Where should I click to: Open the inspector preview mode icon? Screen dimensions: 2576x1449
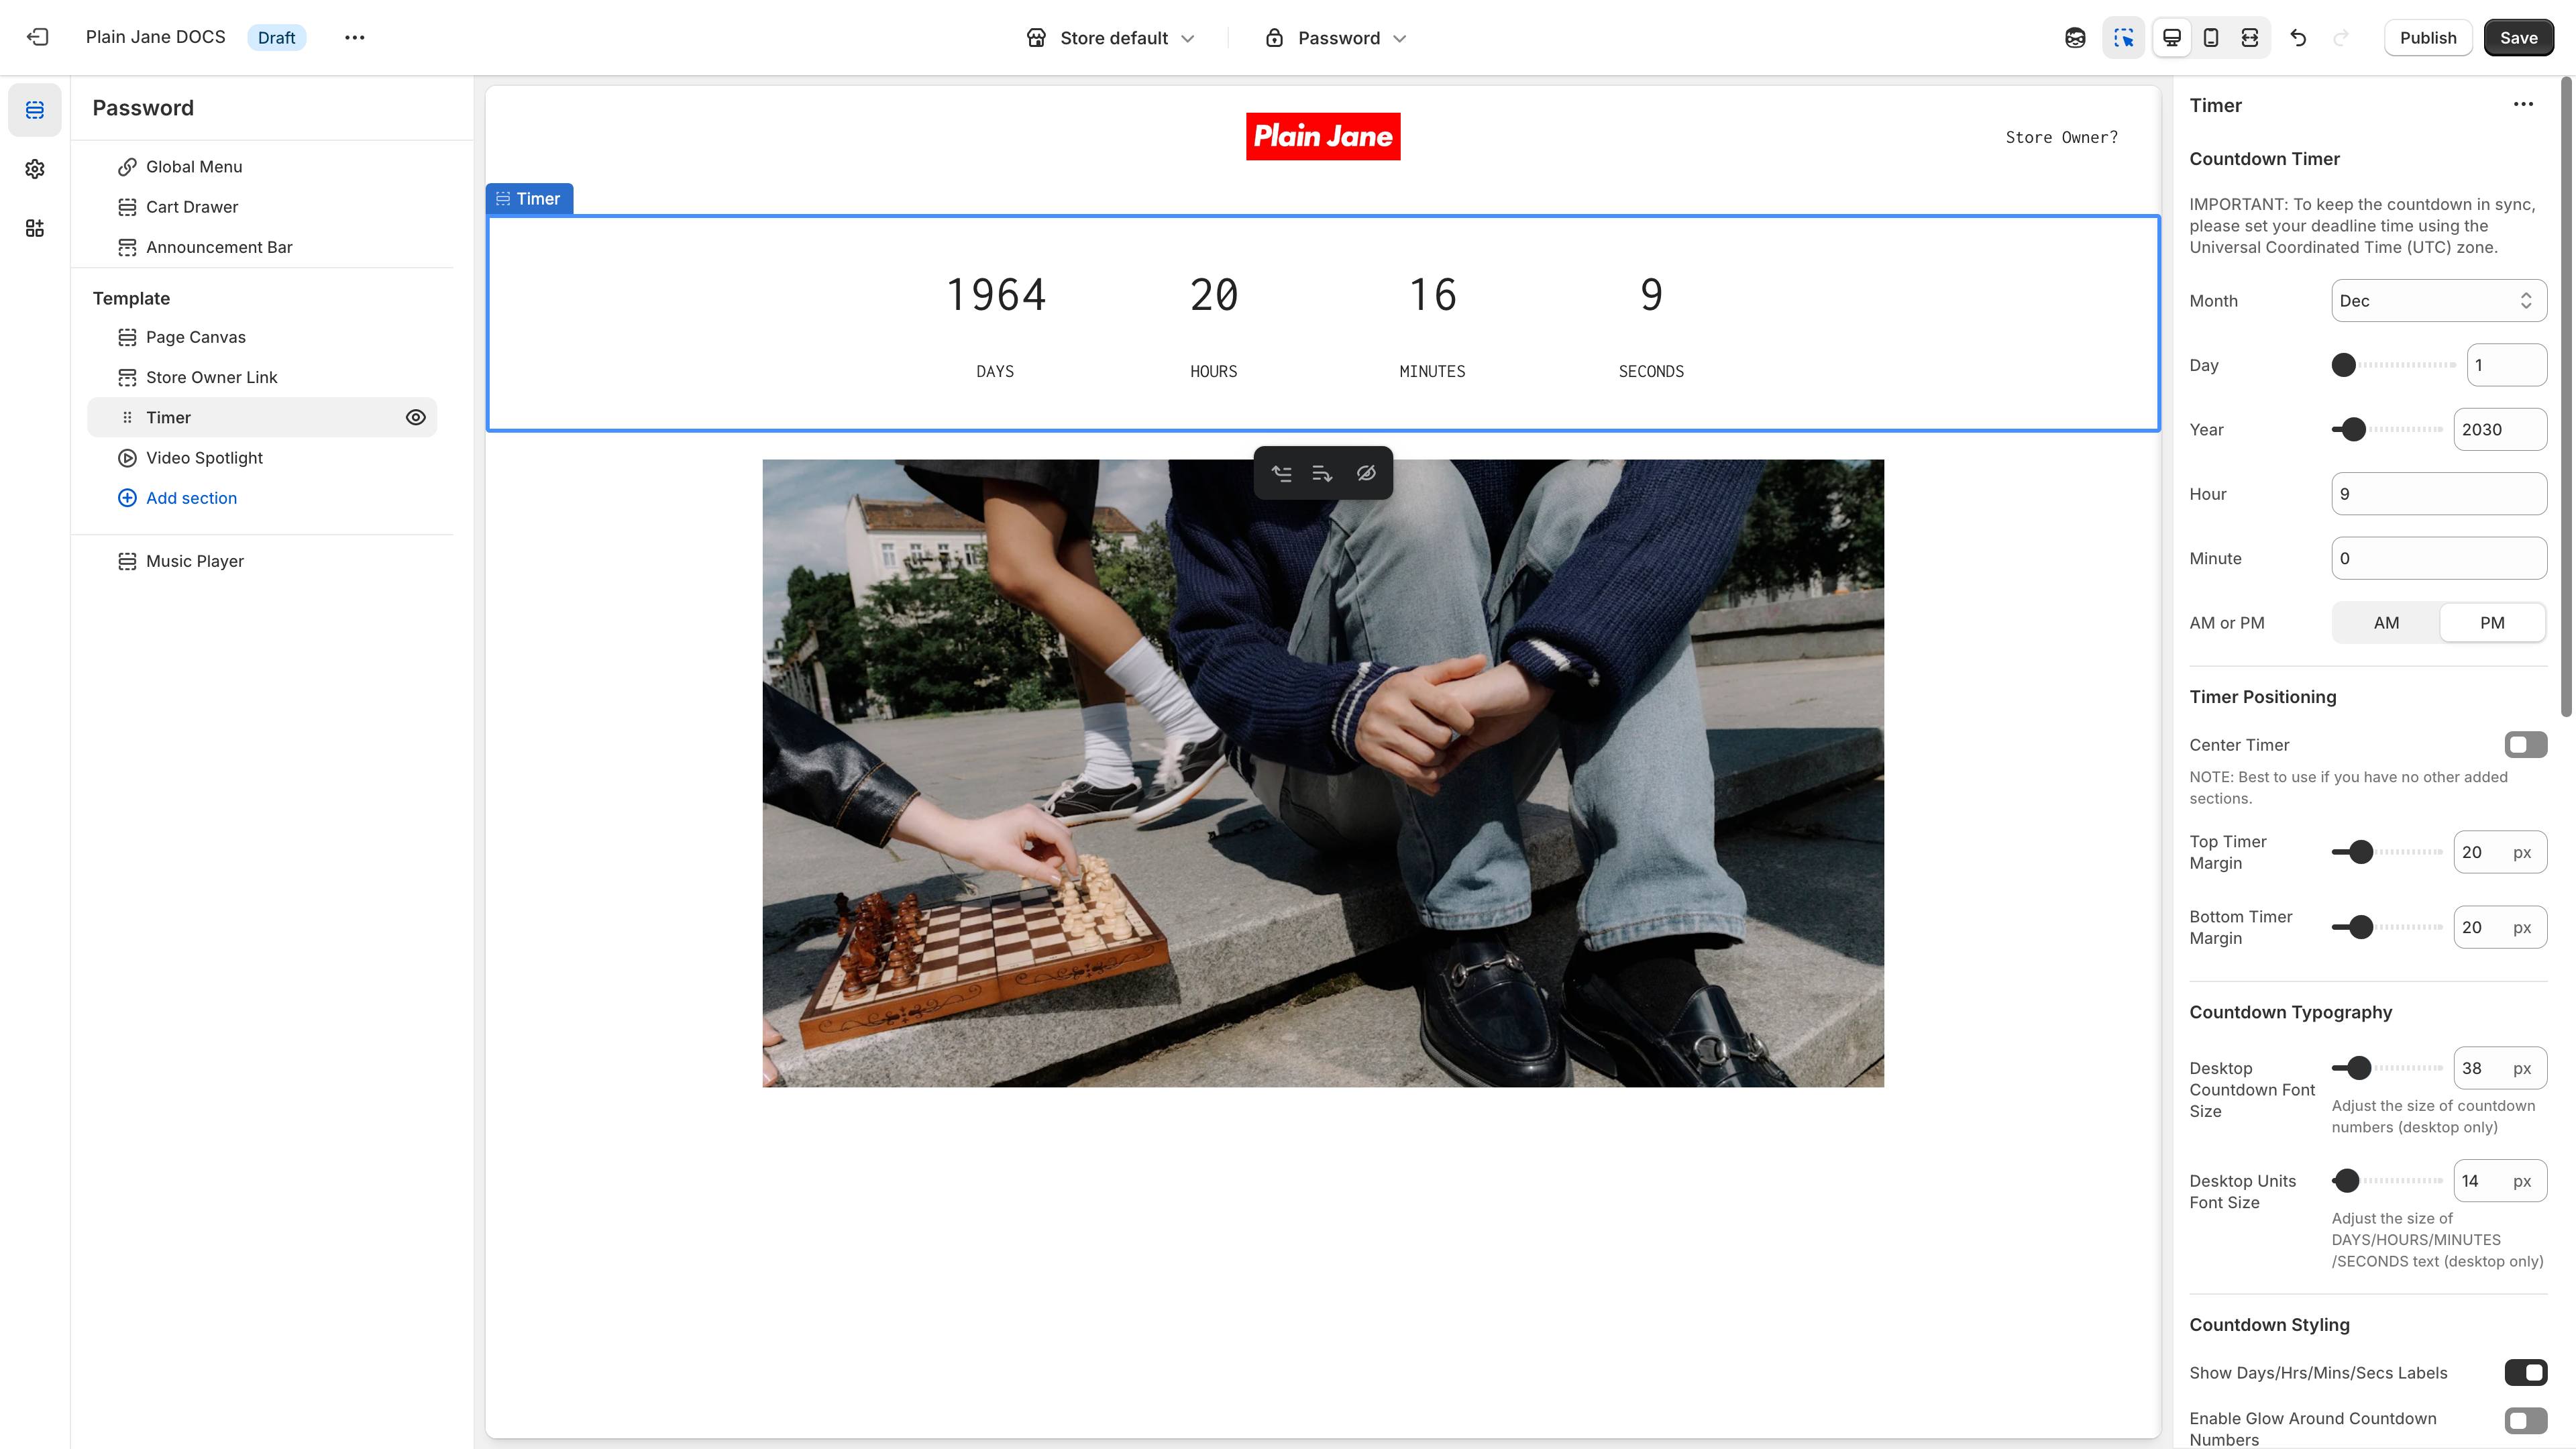coord(2124,37)
